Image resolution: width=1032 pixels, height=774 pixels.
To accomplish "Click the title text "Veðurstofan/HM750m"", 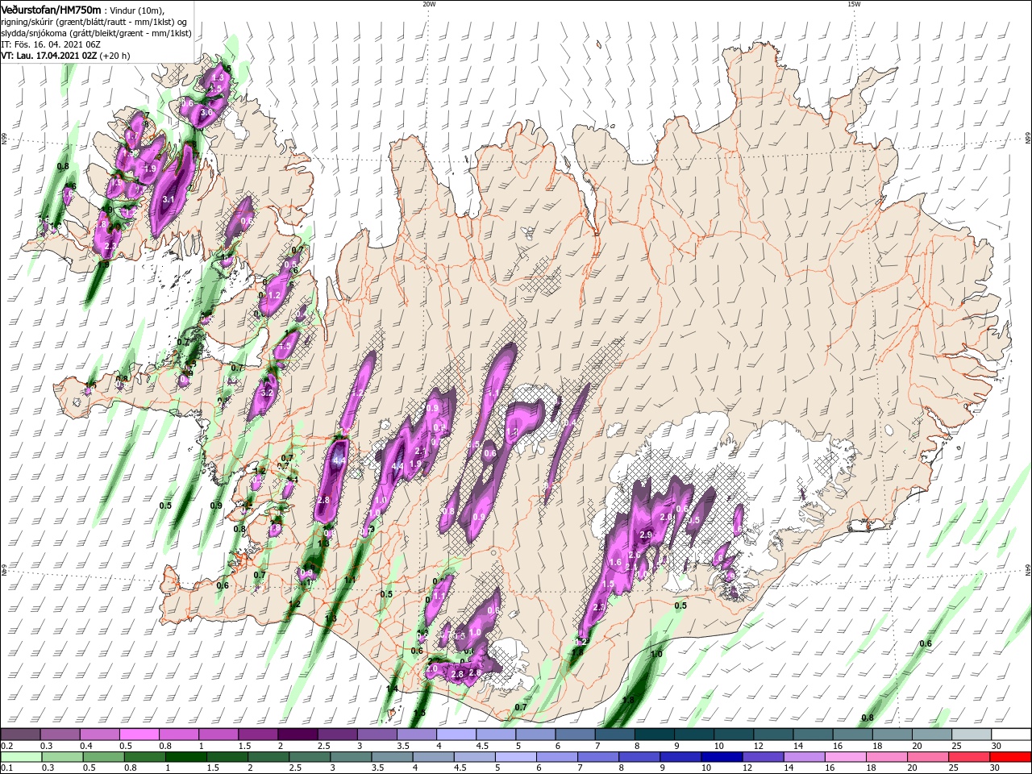I will [50, 9].
